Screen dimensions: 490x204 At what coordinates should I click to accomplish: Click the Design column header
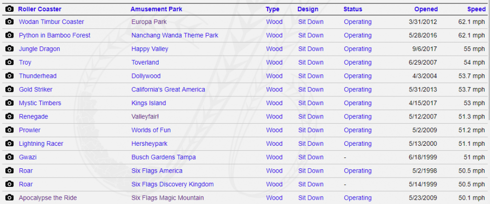click(308, 9)
